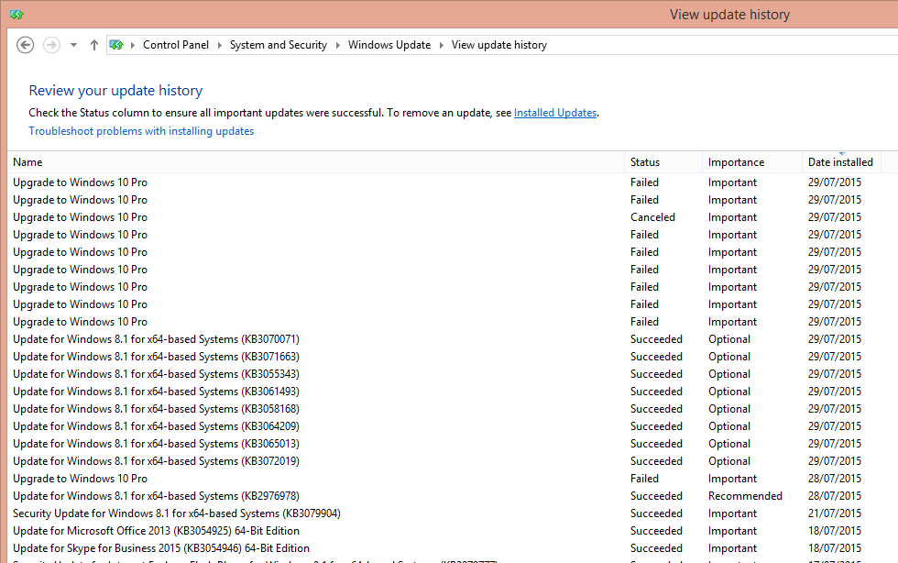Click the Microsoft Office 2013 update KB3054925
898x563 pixels.
click(x=444, y=531)
